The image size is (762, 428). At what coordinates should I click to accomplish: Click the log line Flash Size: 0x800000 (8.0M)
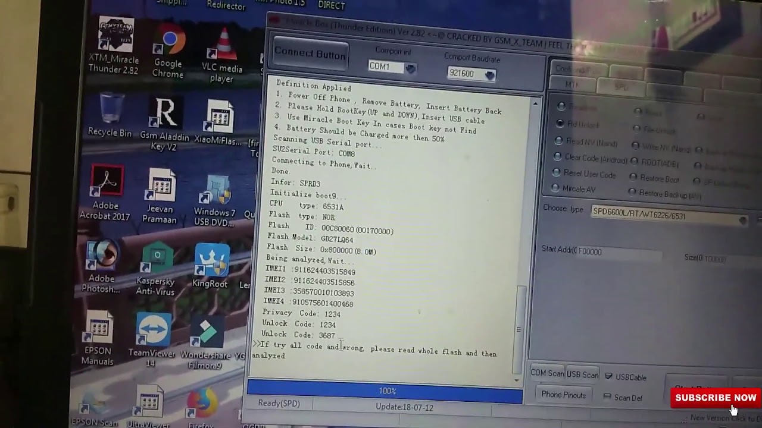tap(321, 250)
